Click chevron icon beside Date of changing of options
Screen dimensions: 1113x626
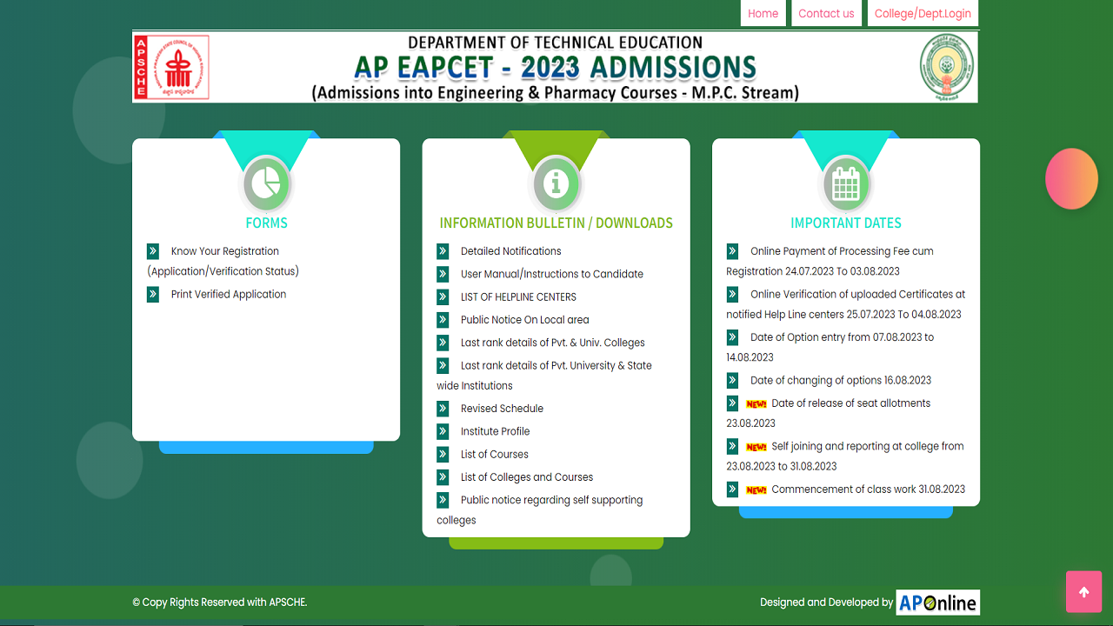[732, 380]
